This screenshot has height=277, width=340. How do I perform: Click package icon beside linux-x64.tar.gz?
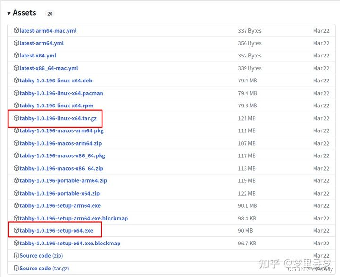coord(16,118)
